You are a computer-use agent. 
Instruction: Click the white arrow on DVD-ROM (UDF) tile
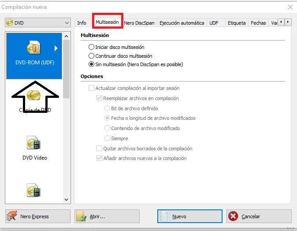coord(56,48)
